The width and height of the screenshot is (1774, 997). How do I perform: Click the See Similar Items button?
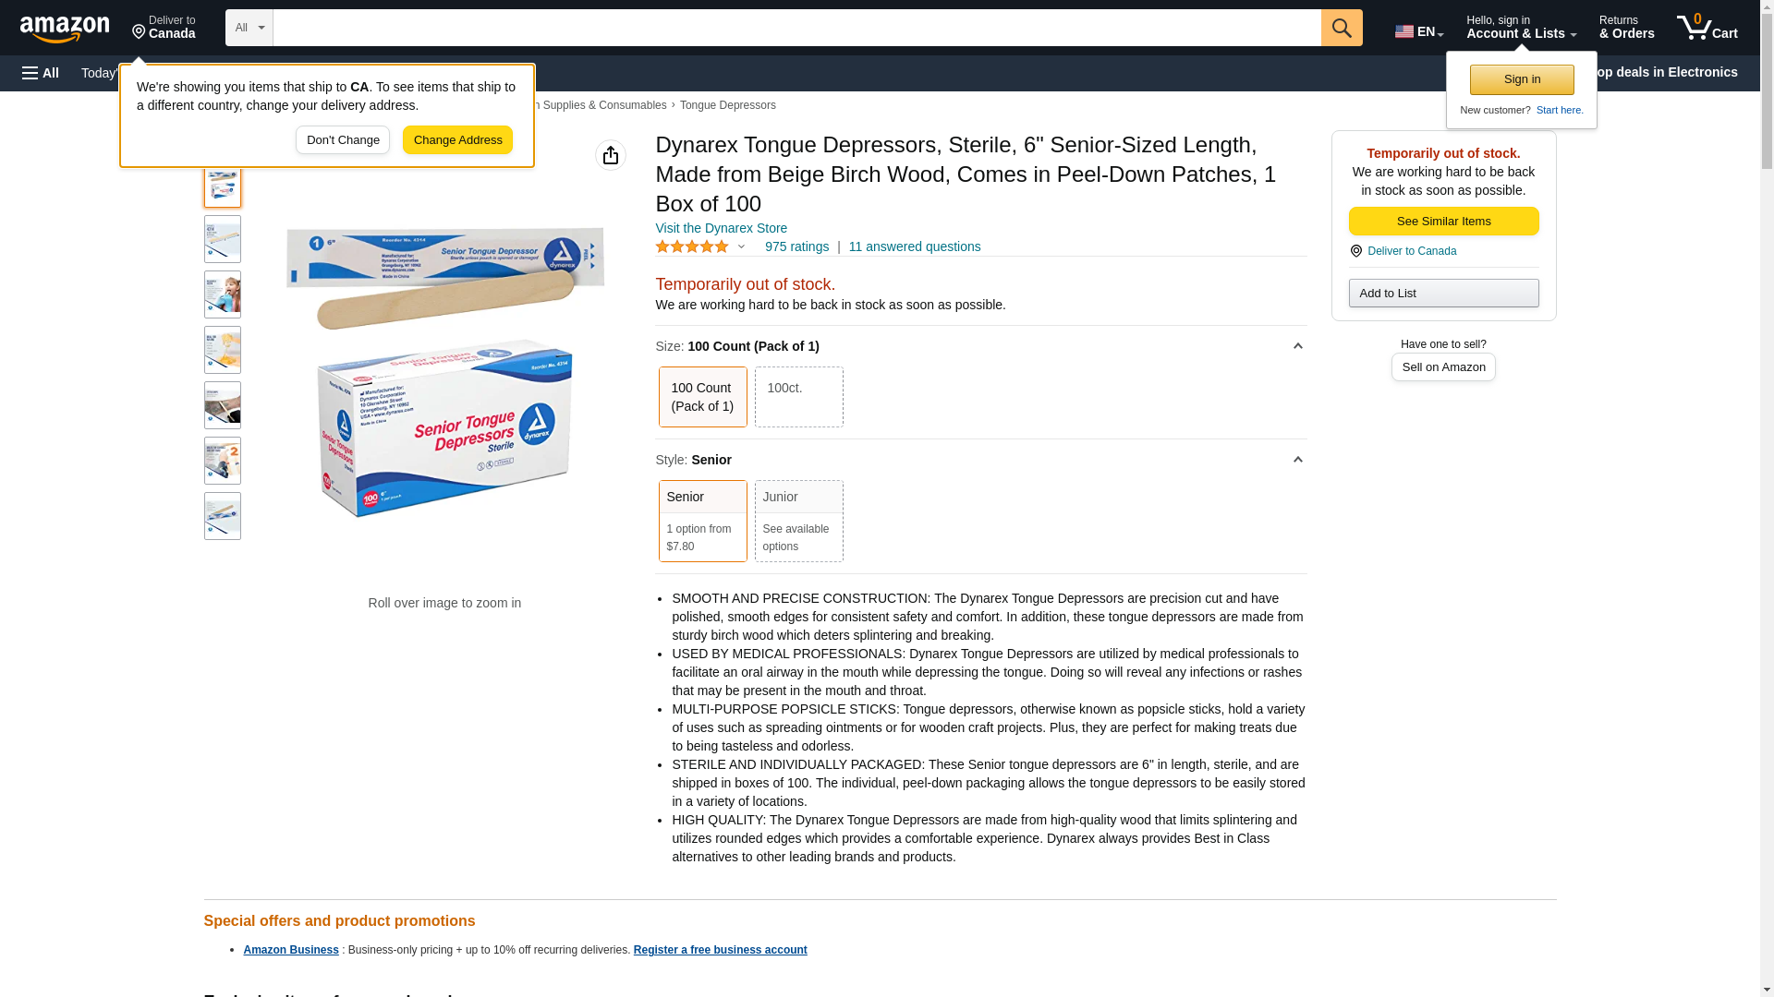[1443, 221]
